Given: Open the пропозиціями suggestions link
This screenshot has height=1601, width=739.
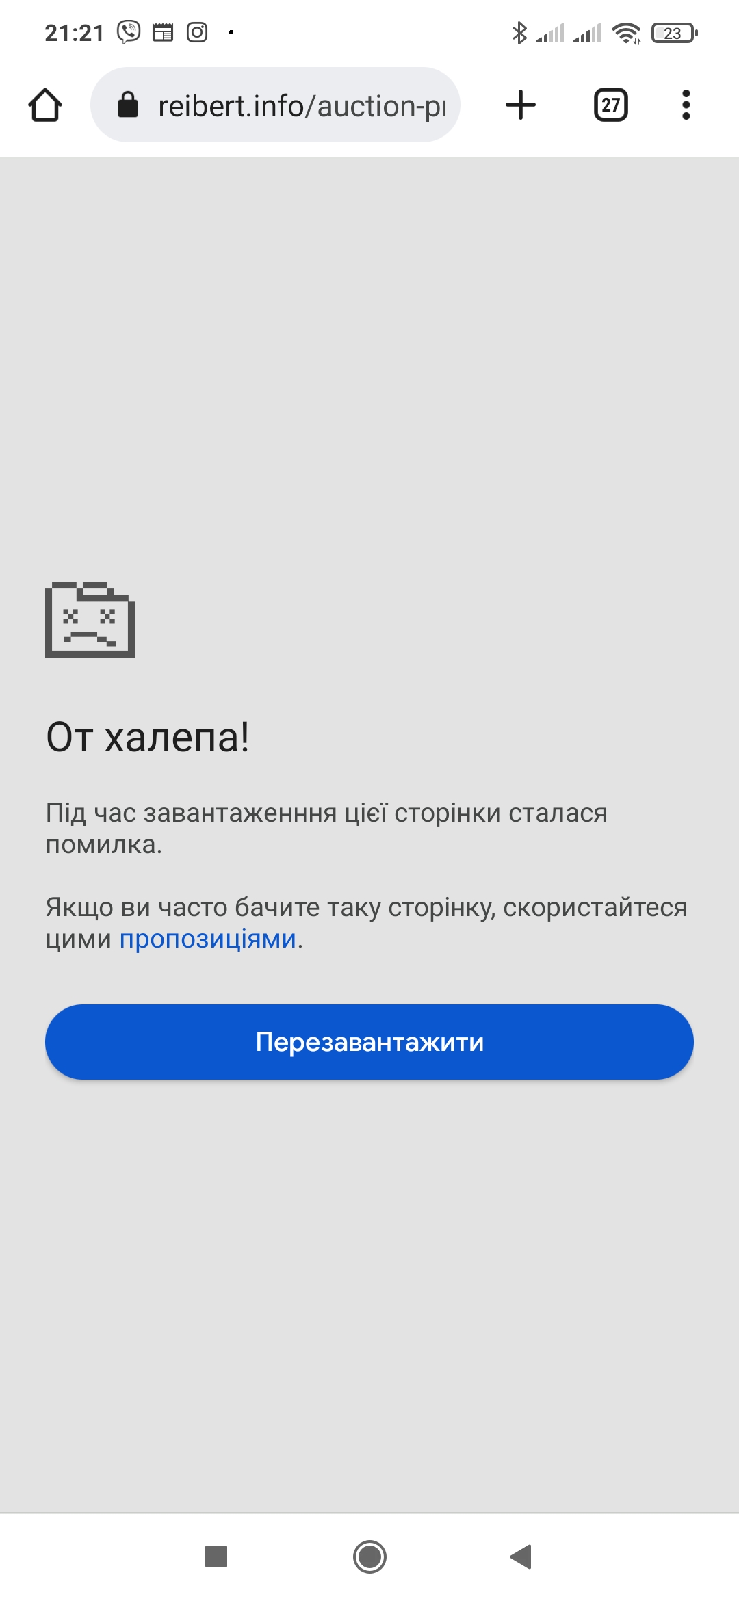Looking at the screenshot, I should click(x=208, y=939).
